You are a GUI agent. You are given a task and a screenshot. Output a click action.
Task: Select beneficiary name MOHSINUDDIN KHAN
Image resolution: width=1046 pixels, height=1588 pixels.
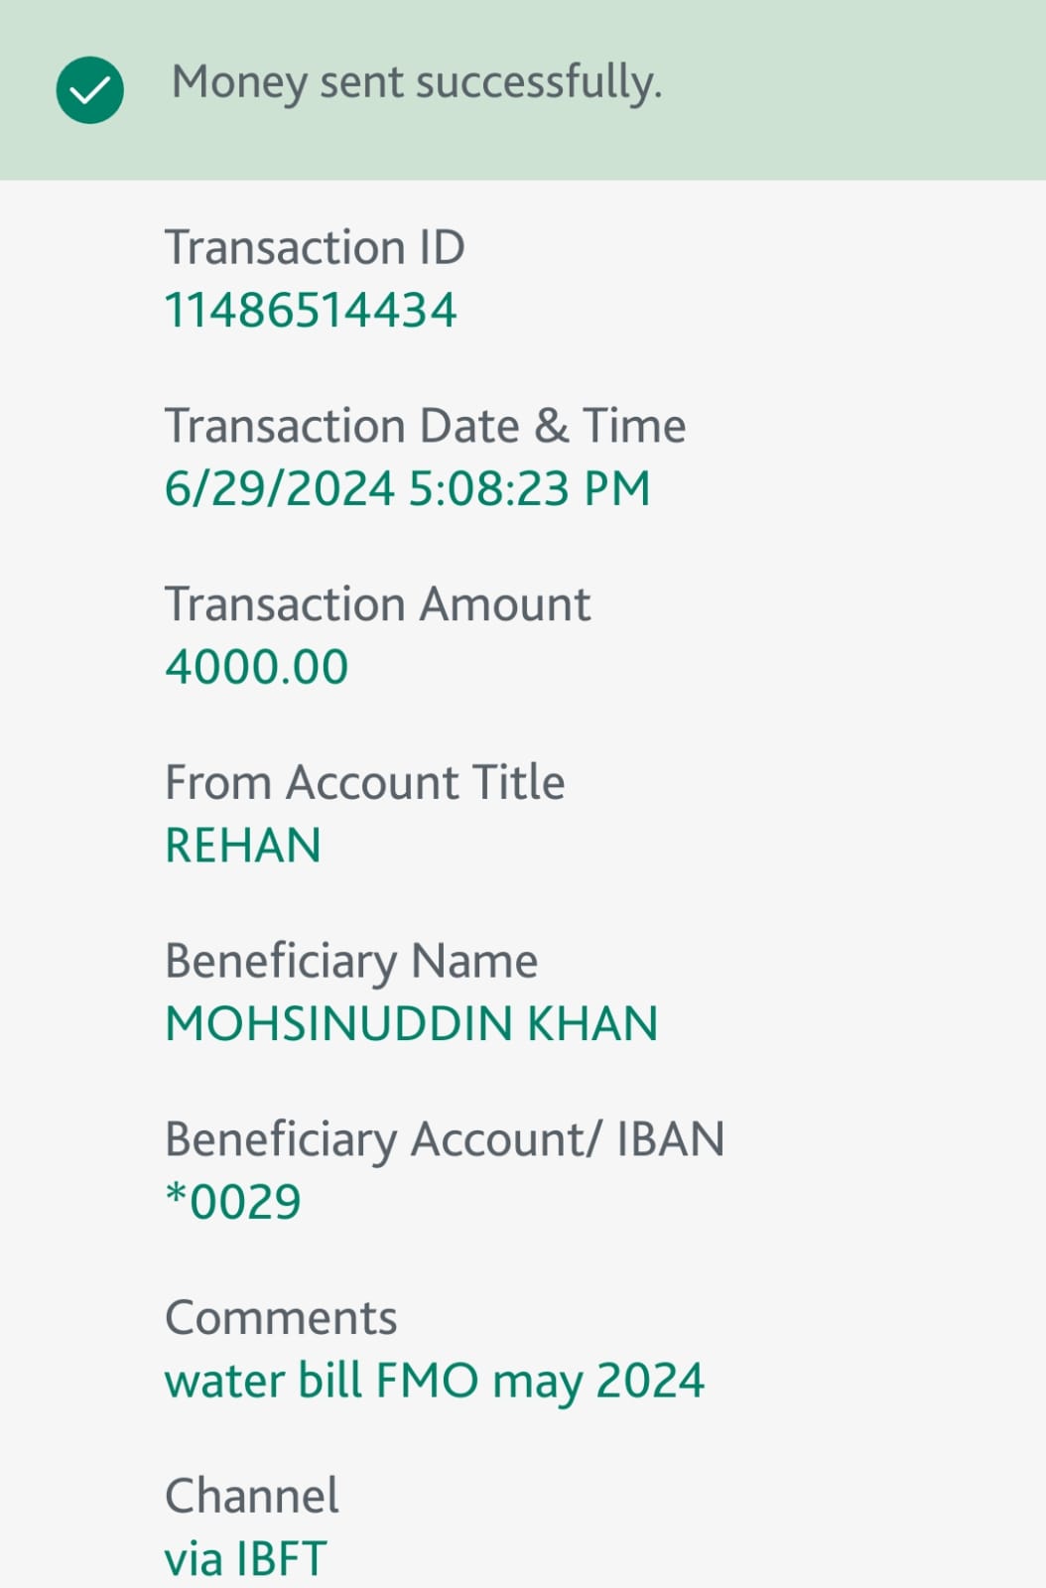[x=412, y=1024]
